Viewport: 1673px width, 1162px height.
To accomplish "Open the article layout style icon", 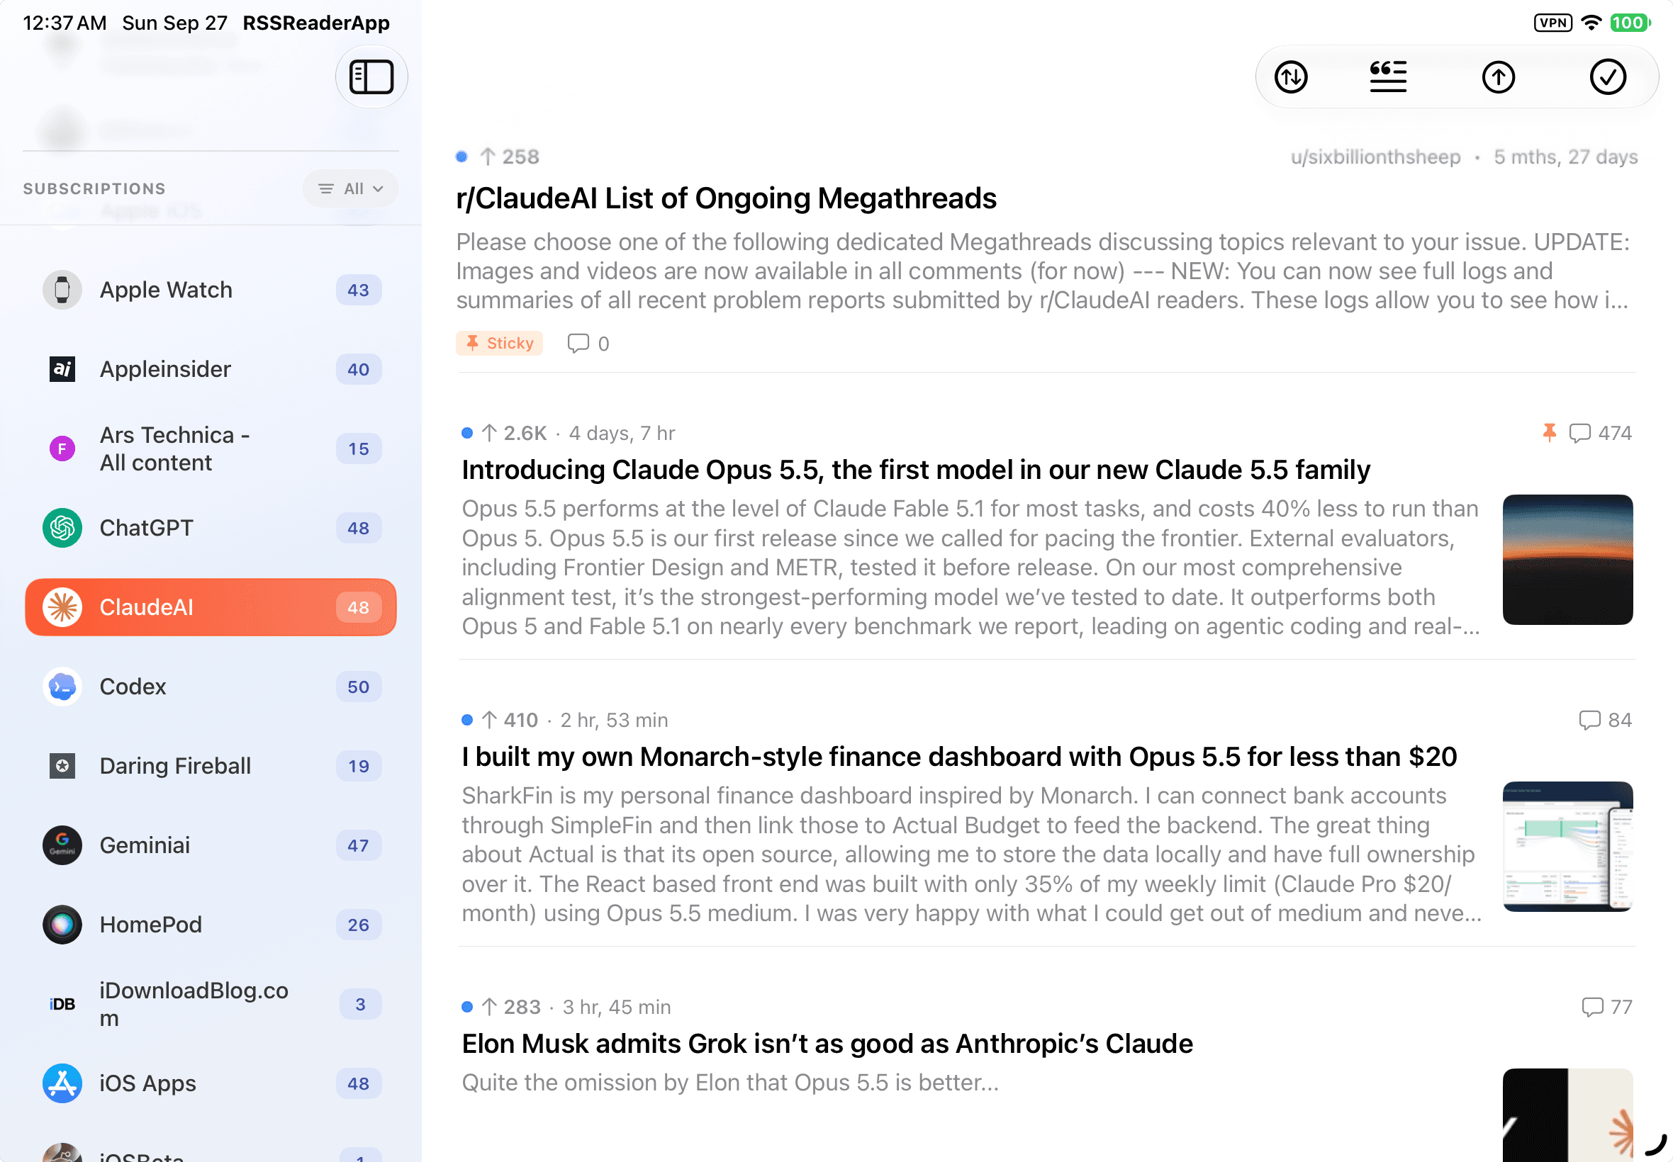I will [1387, 77].
